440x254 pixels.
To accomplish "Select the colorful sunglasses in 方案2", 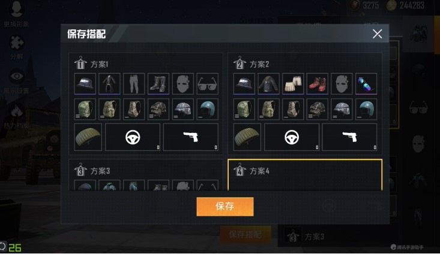I will [x=366, y=84].
